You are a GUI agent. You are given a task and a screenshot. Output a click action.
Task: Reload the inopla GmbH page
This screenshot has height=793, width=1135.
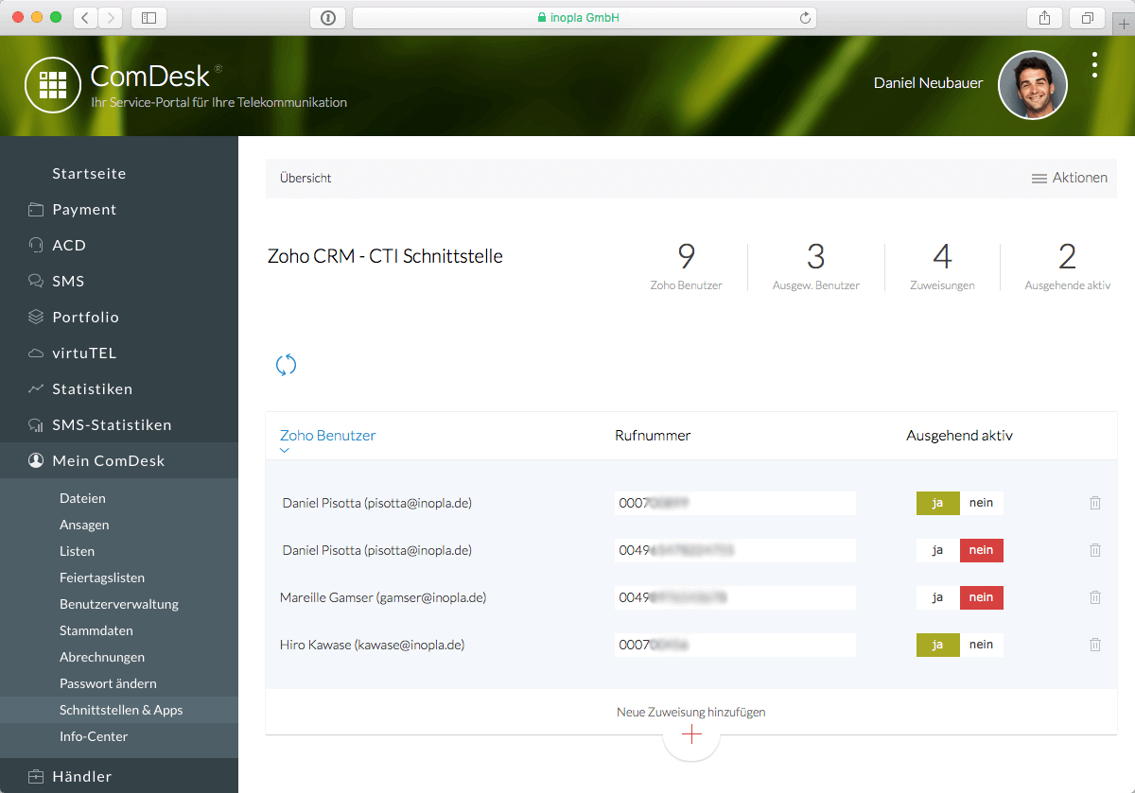(x=805, y=18)
